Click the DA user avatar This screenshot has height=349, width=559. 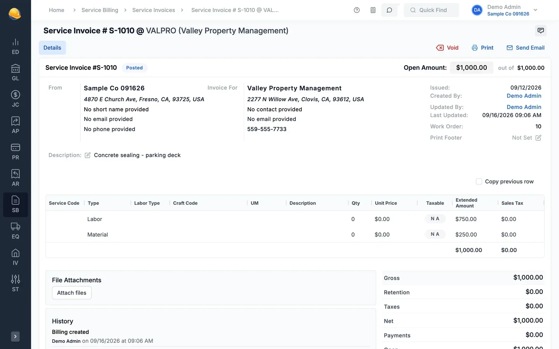477,10
